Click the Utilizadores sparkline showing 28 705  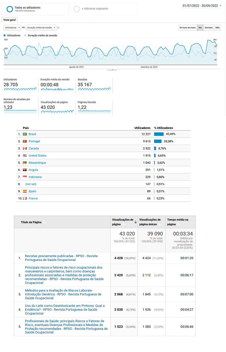(20, 89)
